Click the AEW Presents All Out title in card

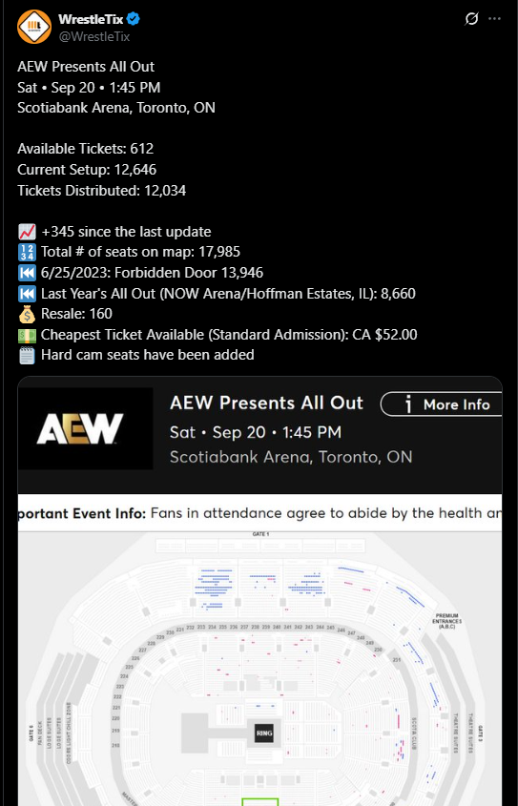(266, 403)
